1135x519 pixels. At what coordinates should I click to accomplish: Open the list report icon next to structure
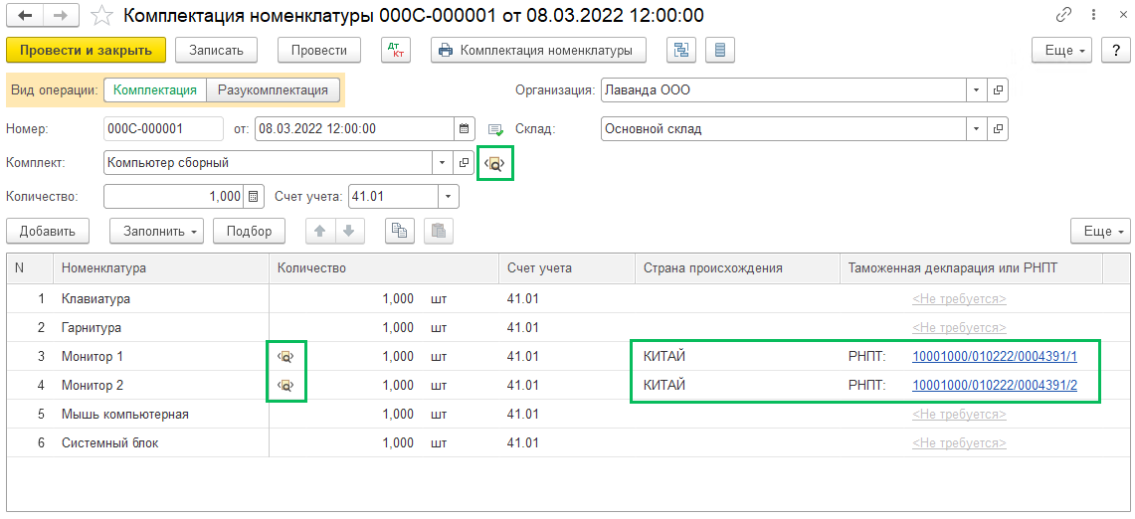[x=719, y=50]
